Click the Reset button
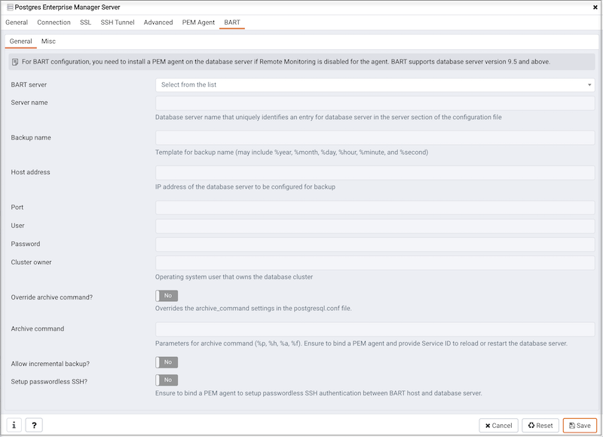The image size is (603, 437). click(540, 426)
